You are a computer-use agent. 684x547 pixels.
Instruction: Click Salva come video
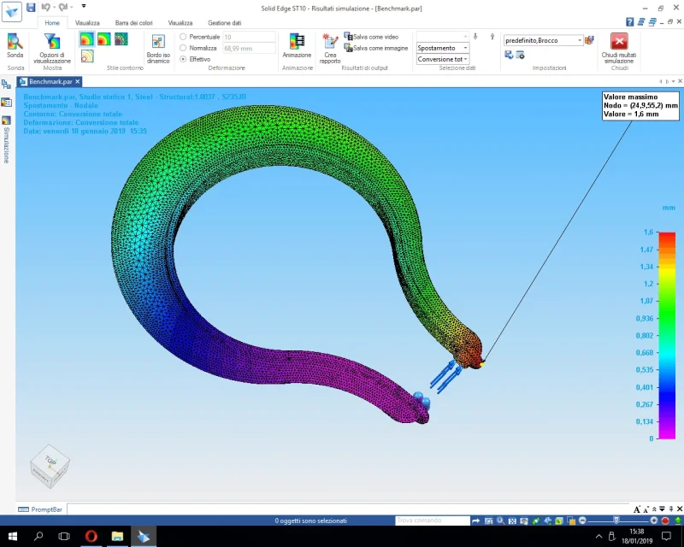tap(372, 38)
